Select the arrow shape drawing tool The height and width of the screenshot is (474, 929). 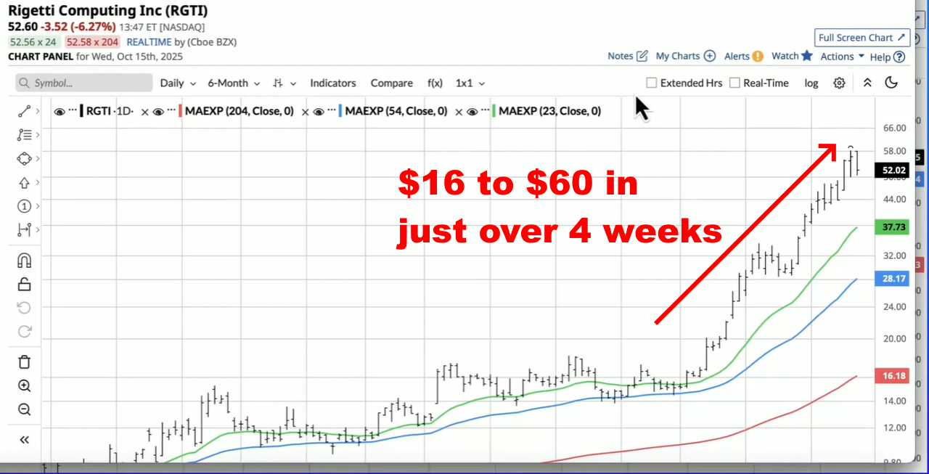(24, 182)
